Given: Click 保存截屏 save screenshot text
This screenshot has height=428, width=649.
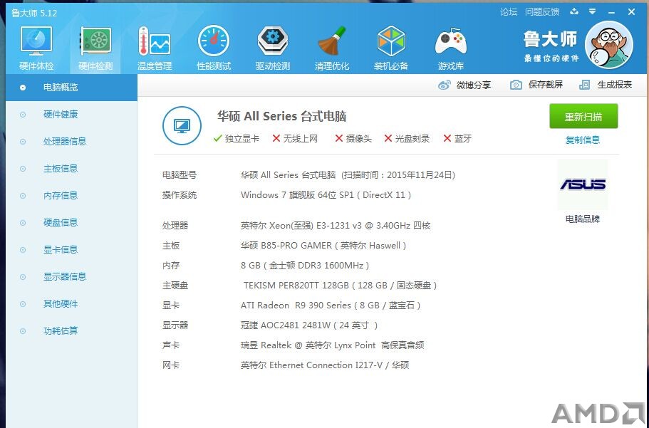Looking at the screenshot, I should point(546,85).
